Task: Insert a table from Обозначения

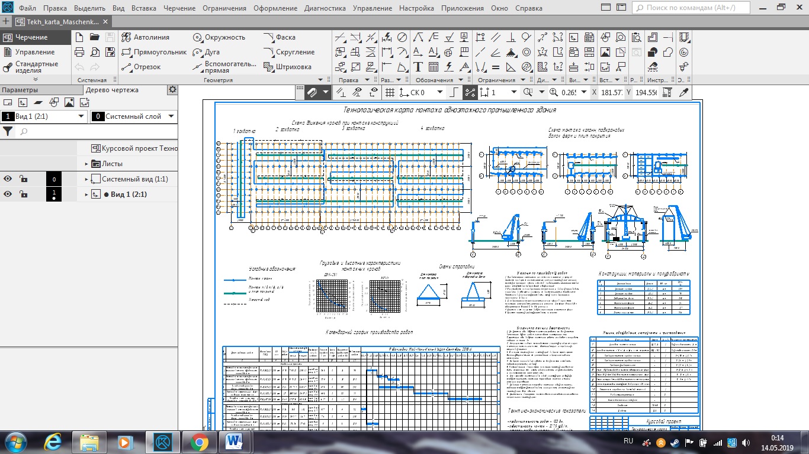Action: pyautogui.click(x=434, y=67)
